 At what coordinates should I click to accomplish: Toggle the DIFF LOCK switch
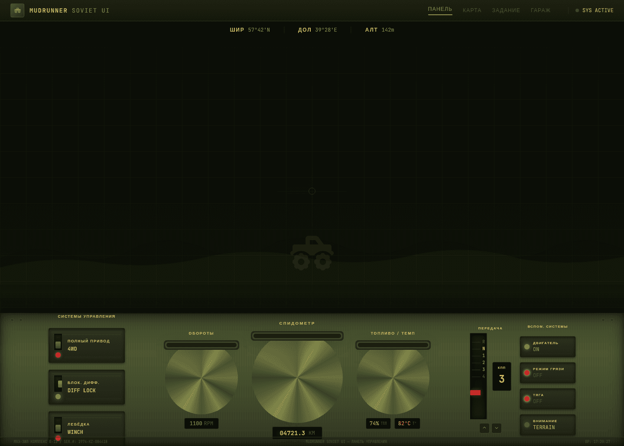pyautogui.click(x=58, y=384)
